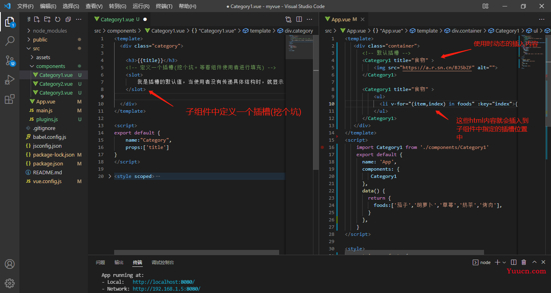Select the node terminal instance
This screenshot has height=293, width=551.
click(482, 262)
